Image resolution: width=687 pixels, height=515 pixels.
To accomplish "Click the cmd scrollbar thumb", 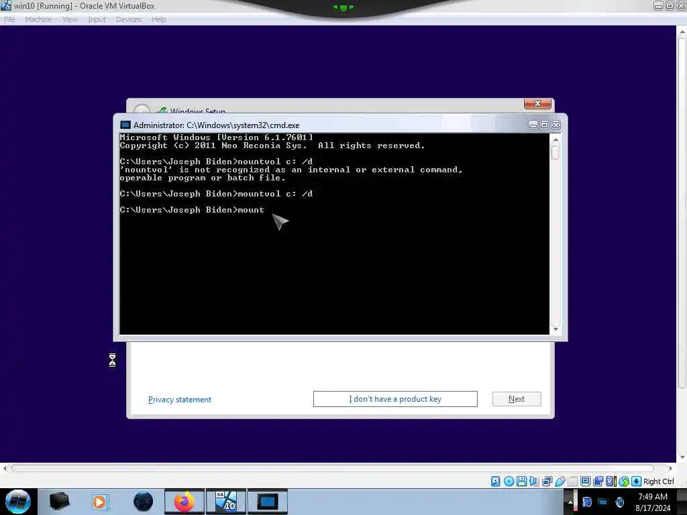I will coord(556,152).
